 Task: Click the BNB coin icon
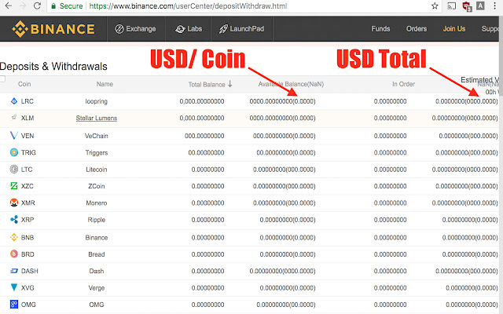coord(14,237)
